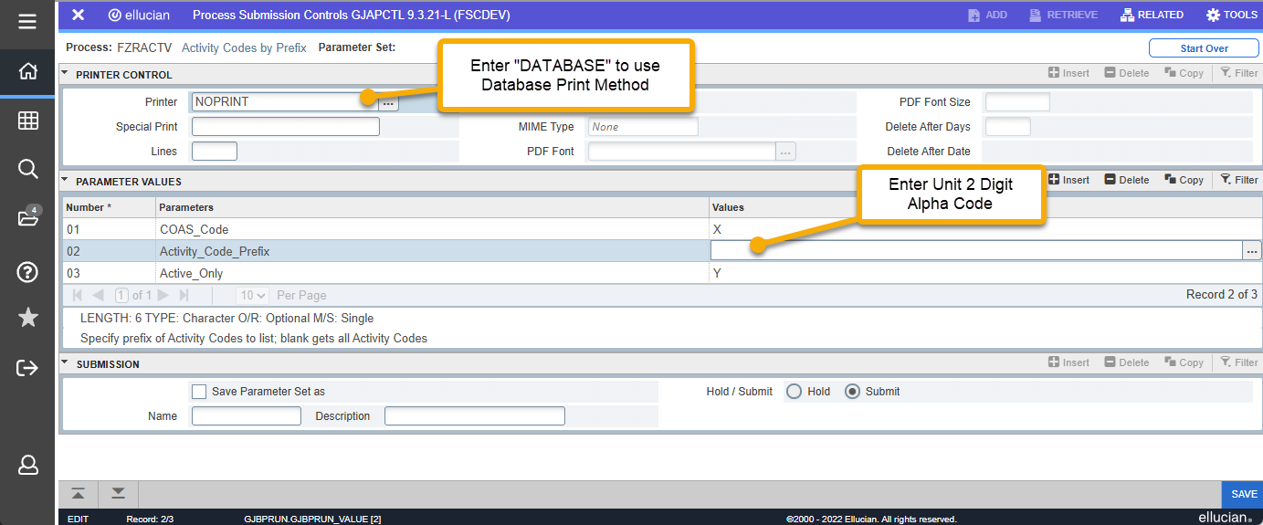Open the Tools menu

click(x=1231, y=16)
